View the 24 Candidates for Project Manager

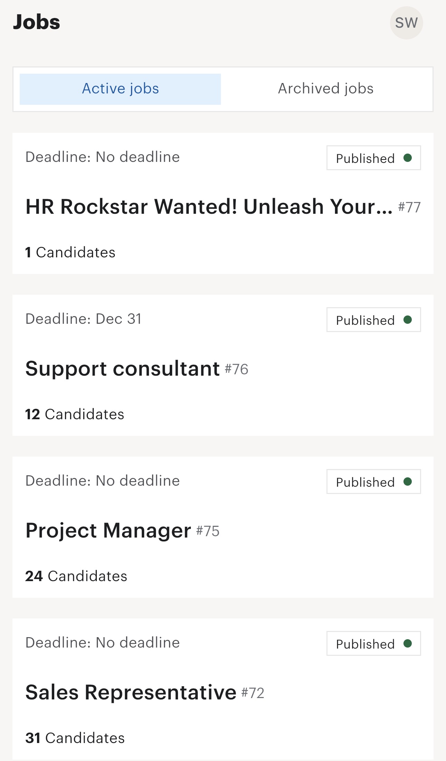coord(76,576)
